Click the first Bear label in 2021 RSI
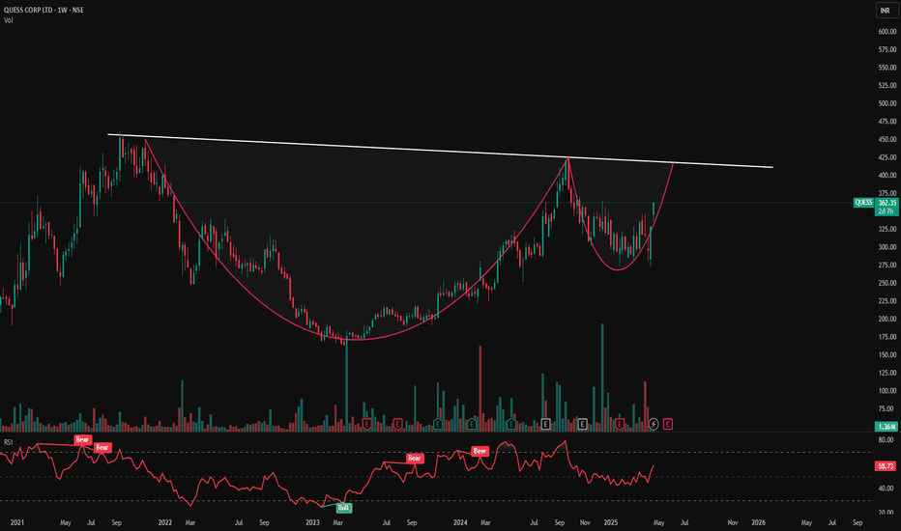The height and width of the screenshot is (531, 901). pyautogui.click(x=82, y=439)
